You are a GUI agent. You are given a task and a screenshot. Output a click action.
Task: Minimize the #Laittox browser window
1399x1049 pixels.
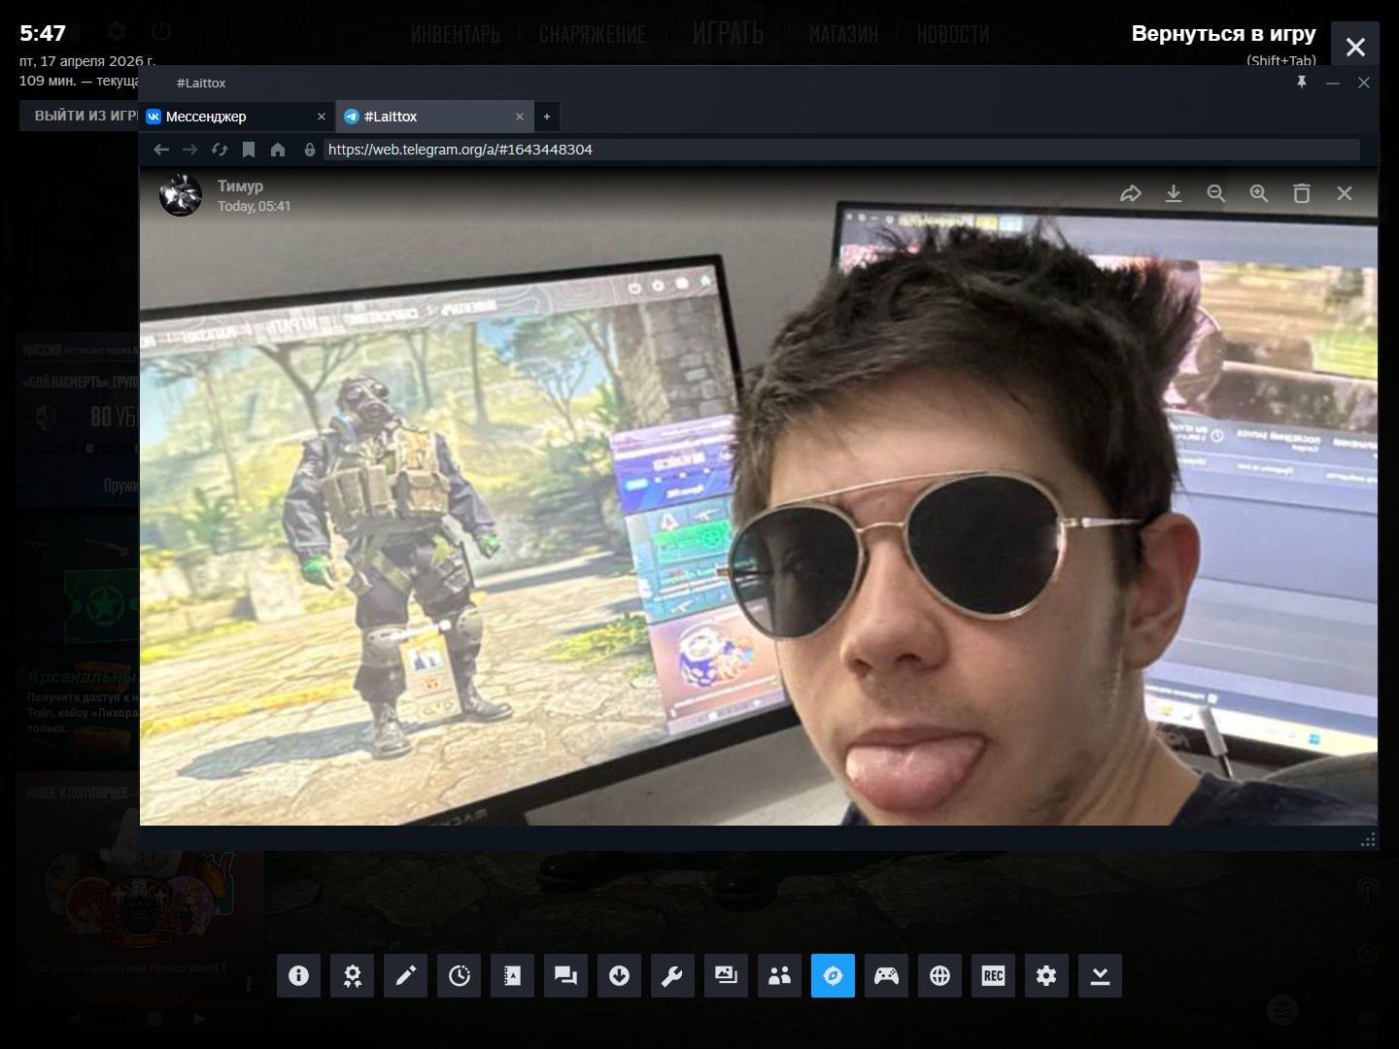coord(1333,83)
